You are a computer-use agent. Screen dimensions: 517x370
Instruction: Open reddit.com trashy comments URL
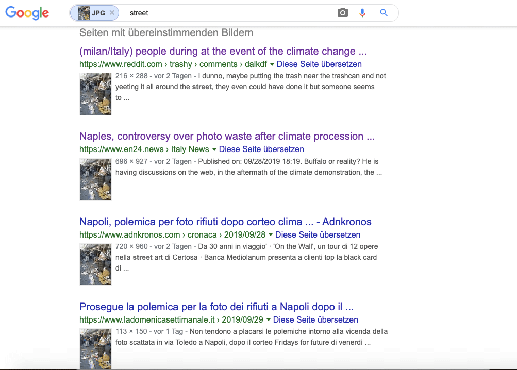point(173,64)
